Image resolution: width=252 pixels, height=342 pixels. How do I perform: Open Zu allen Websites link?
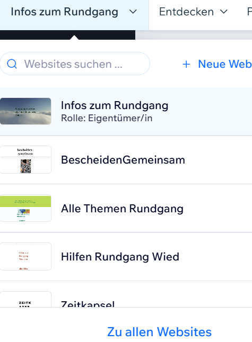pos(159,332)
